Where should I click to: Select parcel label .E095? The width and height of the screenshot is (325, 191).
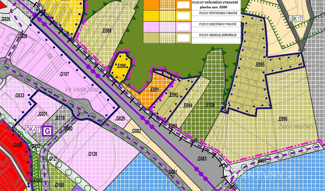[260, 65]
